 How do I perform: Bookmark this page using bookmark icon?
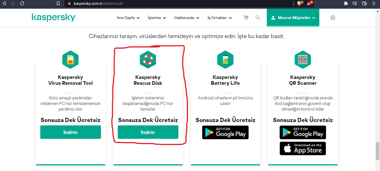[x=58, y=3]
